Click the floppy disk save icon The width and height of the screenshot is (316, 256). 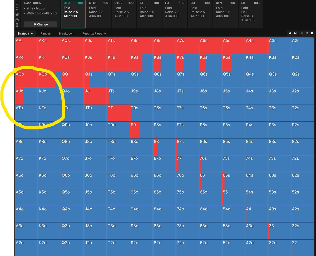17,14
